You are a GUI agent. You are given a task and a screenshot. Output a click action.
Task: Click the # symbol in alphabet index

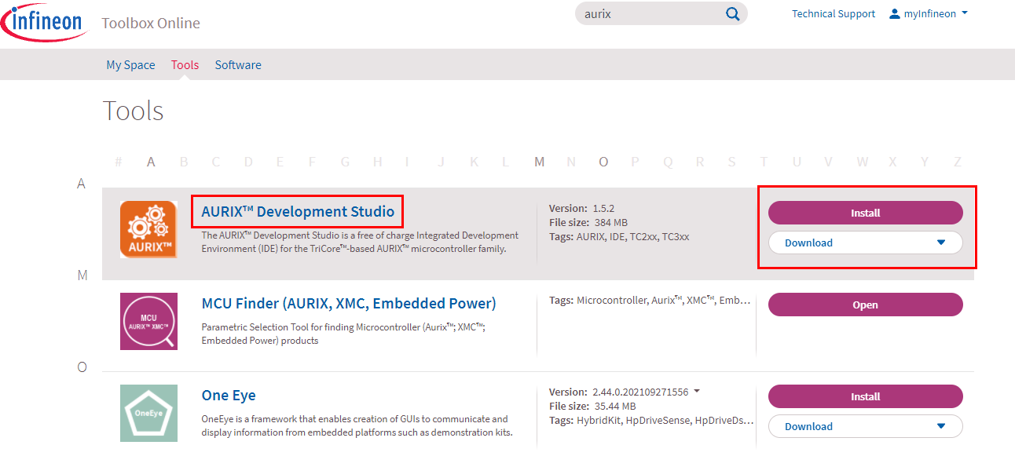(x=119, y=162)
